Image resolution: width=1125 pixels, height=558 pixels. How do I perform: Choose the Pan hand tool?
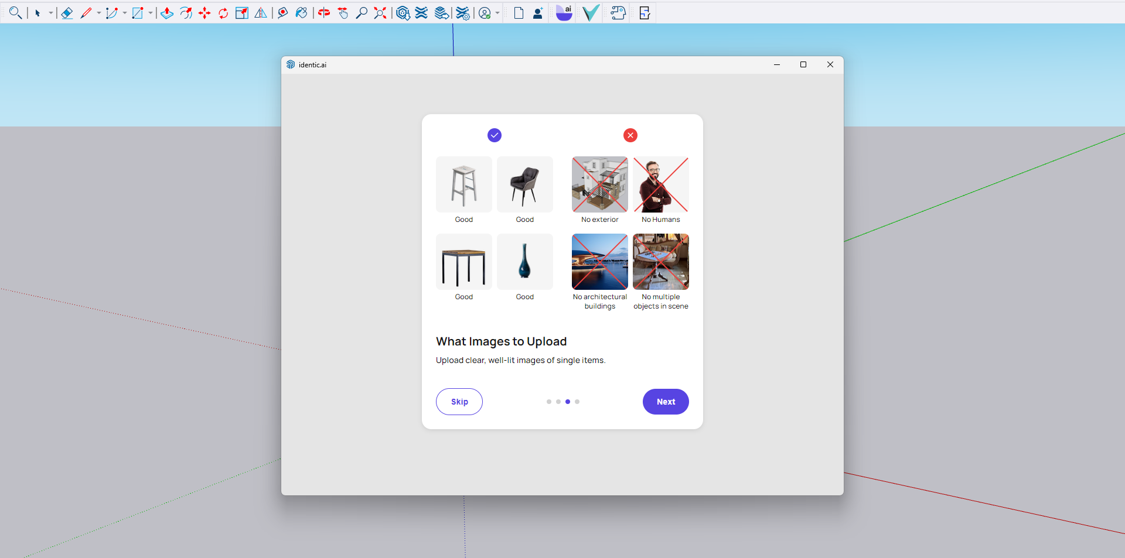343,13
